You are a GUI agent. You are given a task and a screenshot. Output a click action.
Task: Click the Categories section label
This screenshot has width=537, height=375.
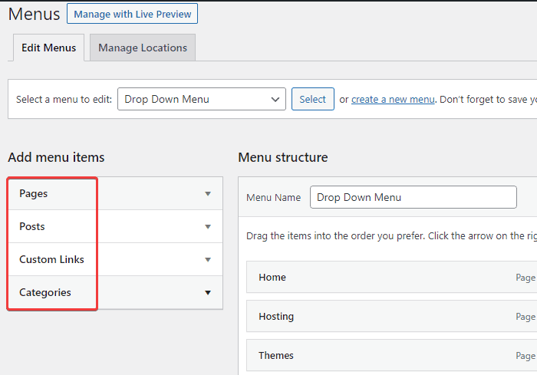point(45,293)
